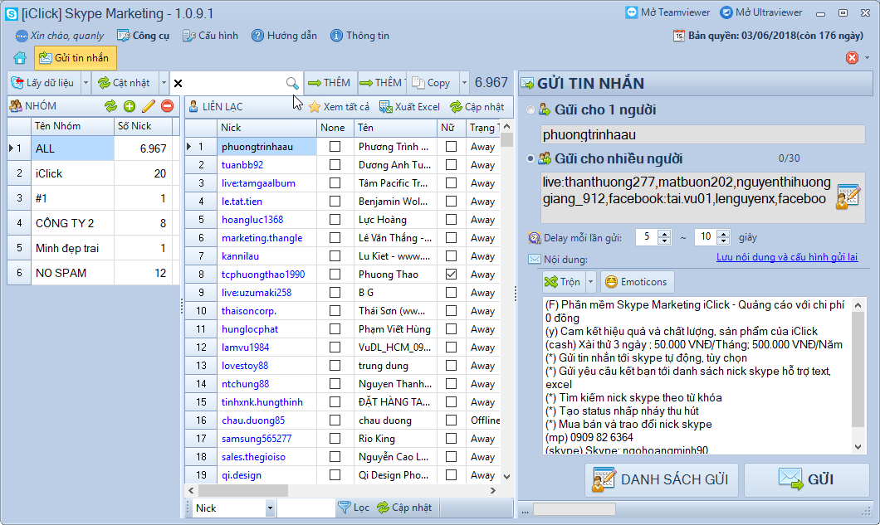Open the dropdown arrow beside Copy
Viewport: 880px width, 525px height.
pyautogui.click(x=464, y=83)
